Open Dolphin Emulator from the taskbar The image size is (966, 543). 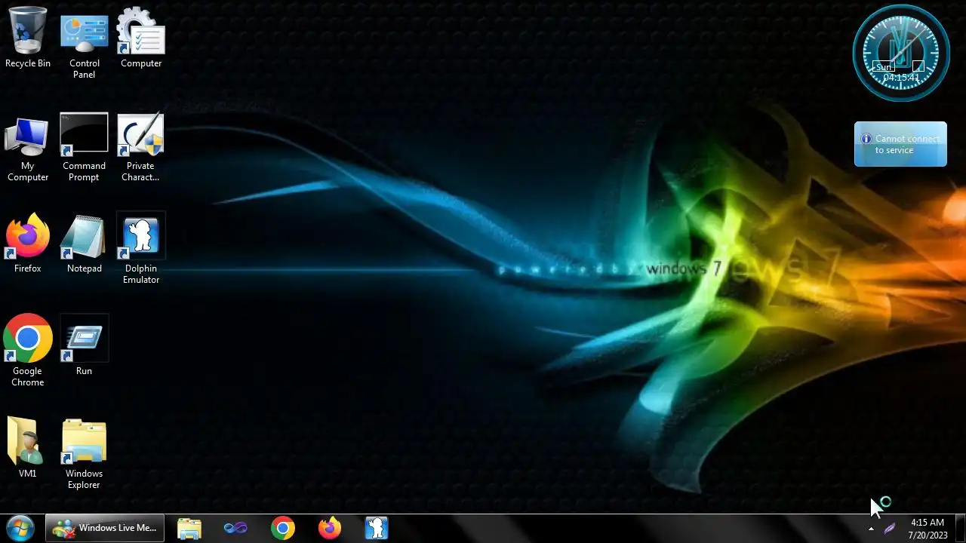tap(377, 528)
